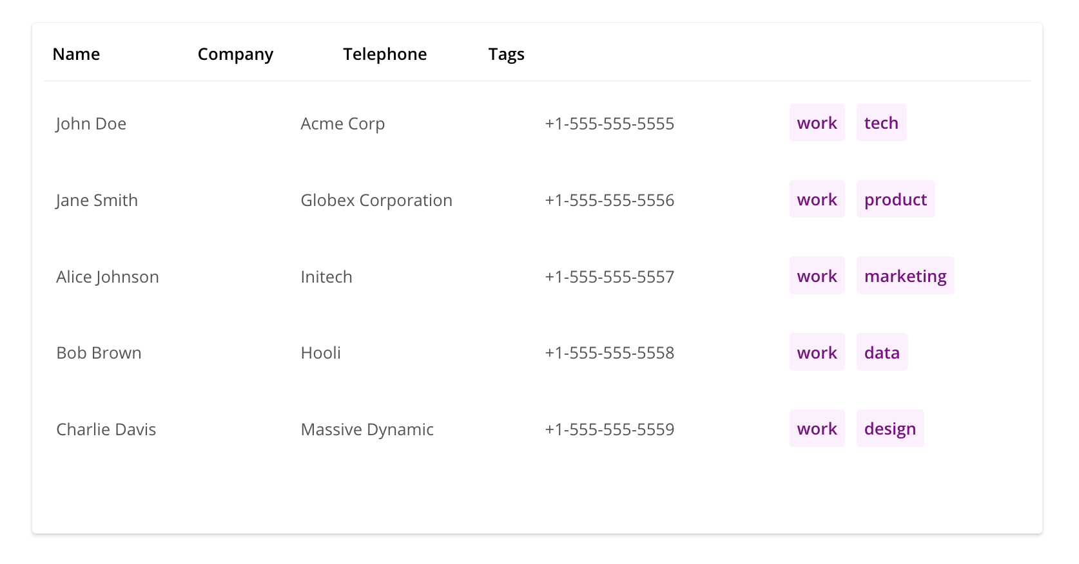Click the Tags column header
The image size is (1079, 564).
coord(506,54)
